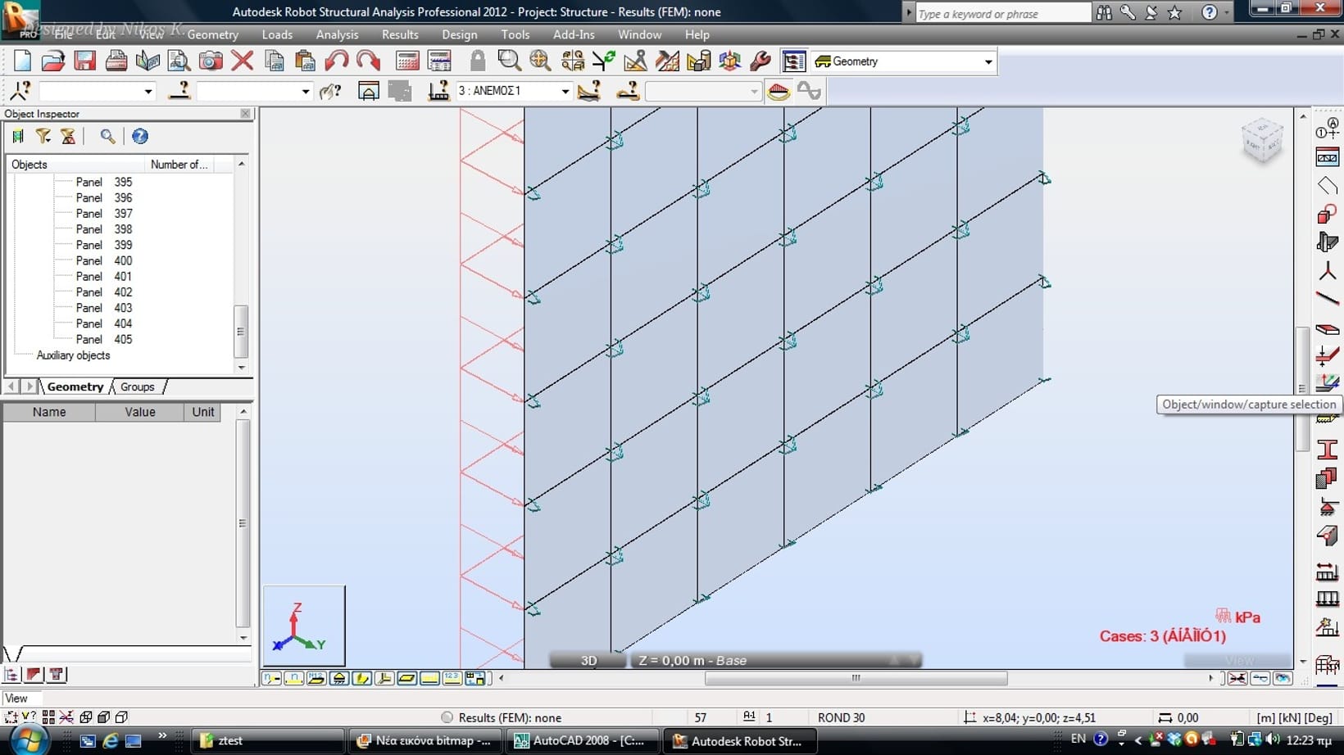
Task: Click the Calculations calculator icon
Action: [x=407, y=61]
